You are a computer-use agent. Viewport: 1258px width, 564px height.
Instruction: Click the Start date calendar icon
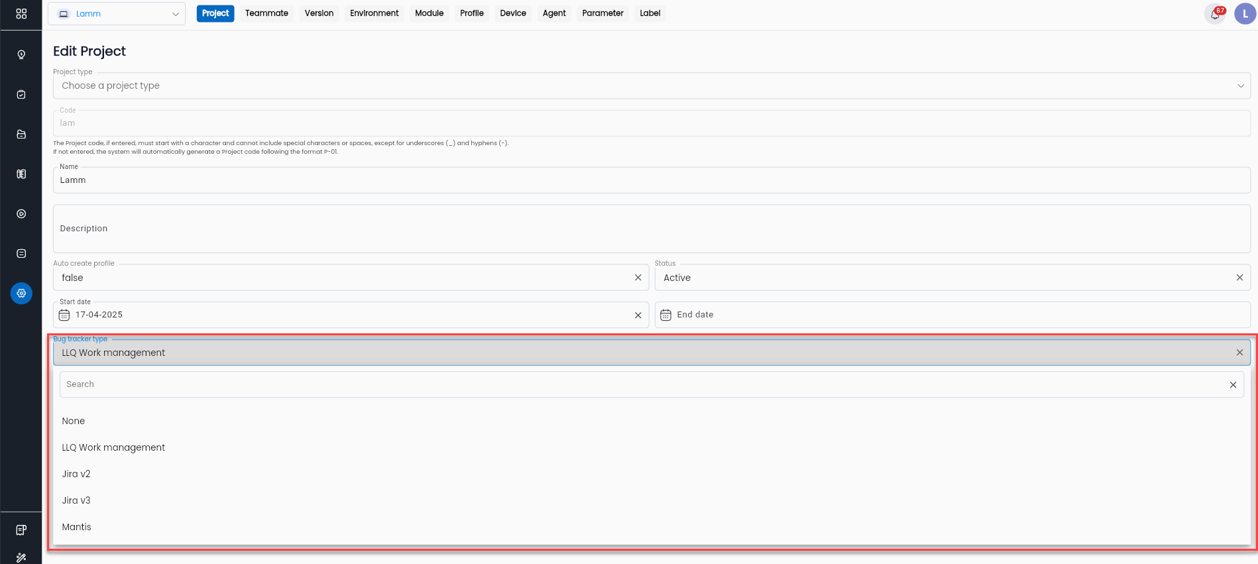(64, 315)
